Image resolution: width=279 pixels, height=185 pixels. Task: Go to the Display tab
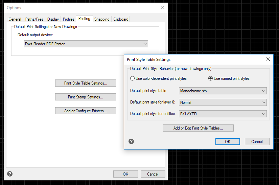53,19
